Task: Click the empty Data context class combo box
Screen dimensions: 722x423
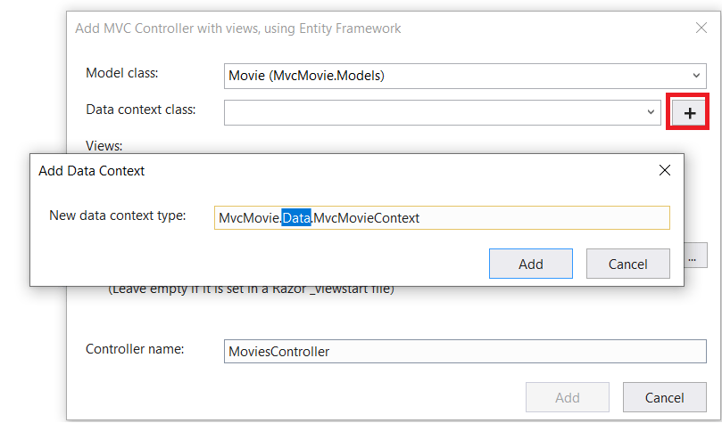Action: point(437,112)
